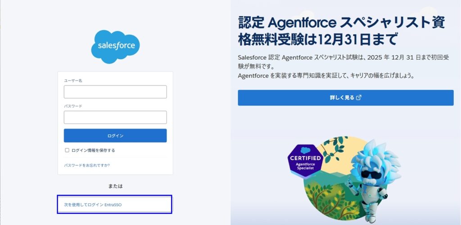Click the ログイン情報を保存する label text
The height and width of the screenshot is (225, 461).
pos(93,150)
